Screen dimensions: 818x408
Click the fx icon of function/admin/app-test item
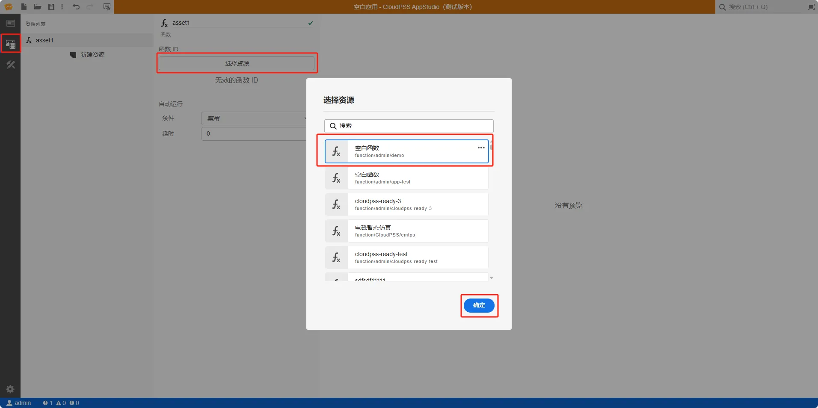click(337, 178)
